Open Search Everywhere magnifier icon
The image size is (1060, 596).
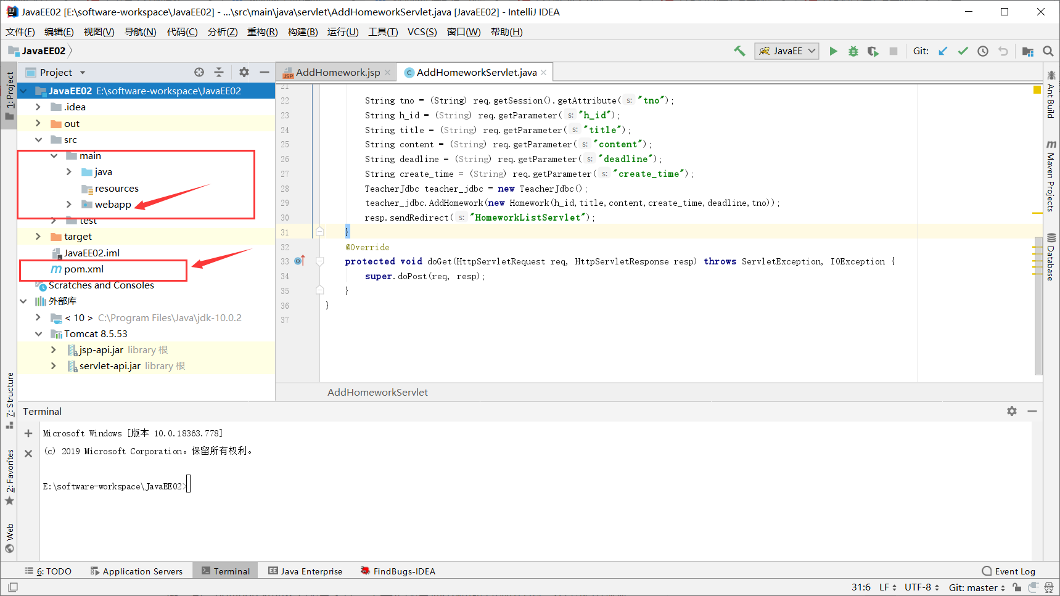click(1048, 51)
